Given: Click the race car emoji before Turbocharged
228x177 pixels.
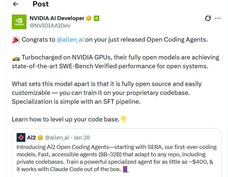Looking at the screenshot, I should point(16,58).
